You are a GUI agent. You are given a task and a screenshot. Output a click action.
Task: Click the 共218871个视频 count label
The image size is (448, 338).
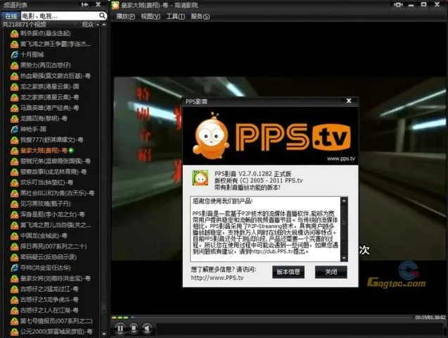click(x=25, y=25)
